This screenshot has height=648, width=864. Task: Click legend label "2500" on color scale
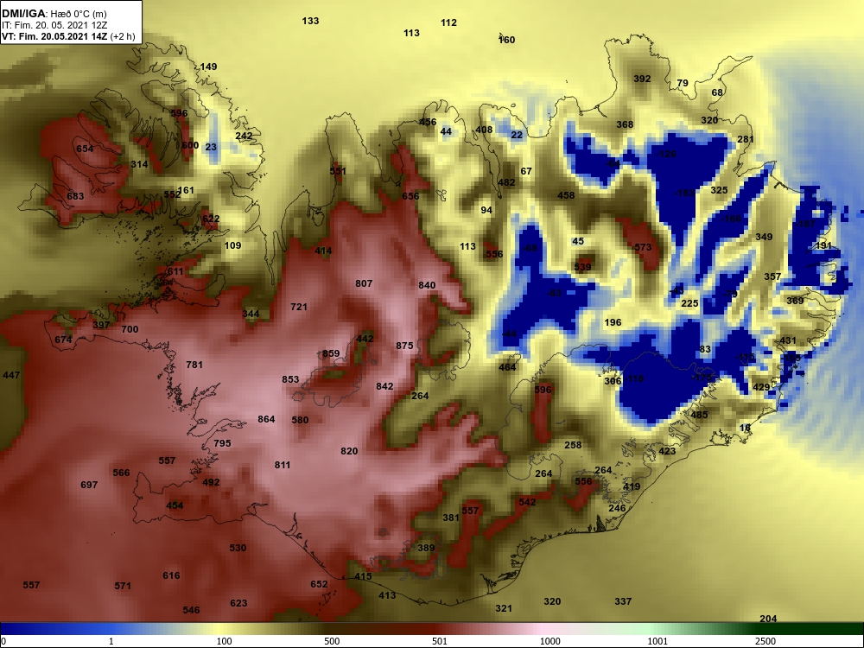(766, 641)
